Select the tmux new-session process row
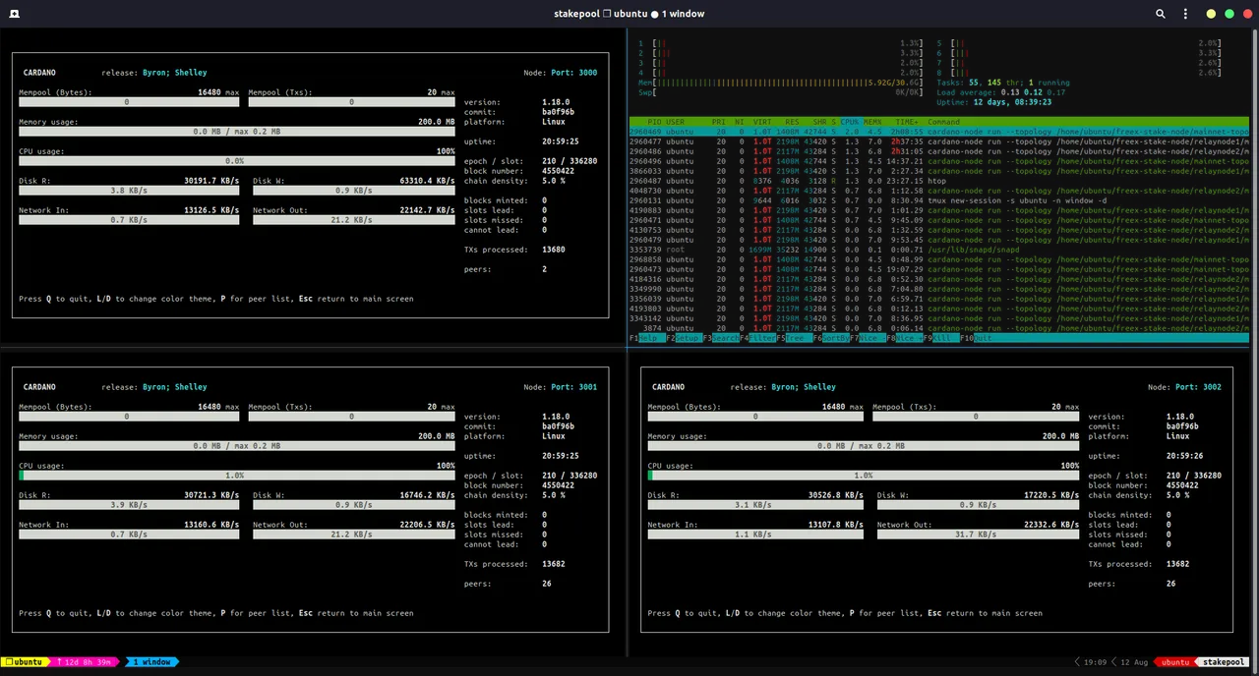Viewport: 1259px width, 676px height. (939, 200)
